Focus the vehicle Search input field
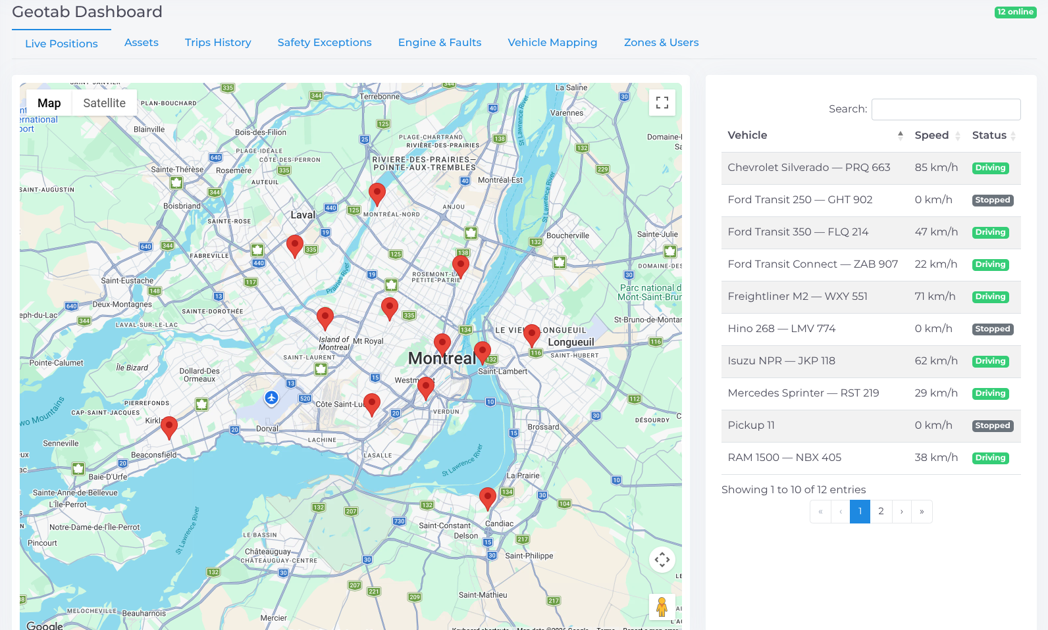This screenshot has width=1048, height=630. (946, 109)
